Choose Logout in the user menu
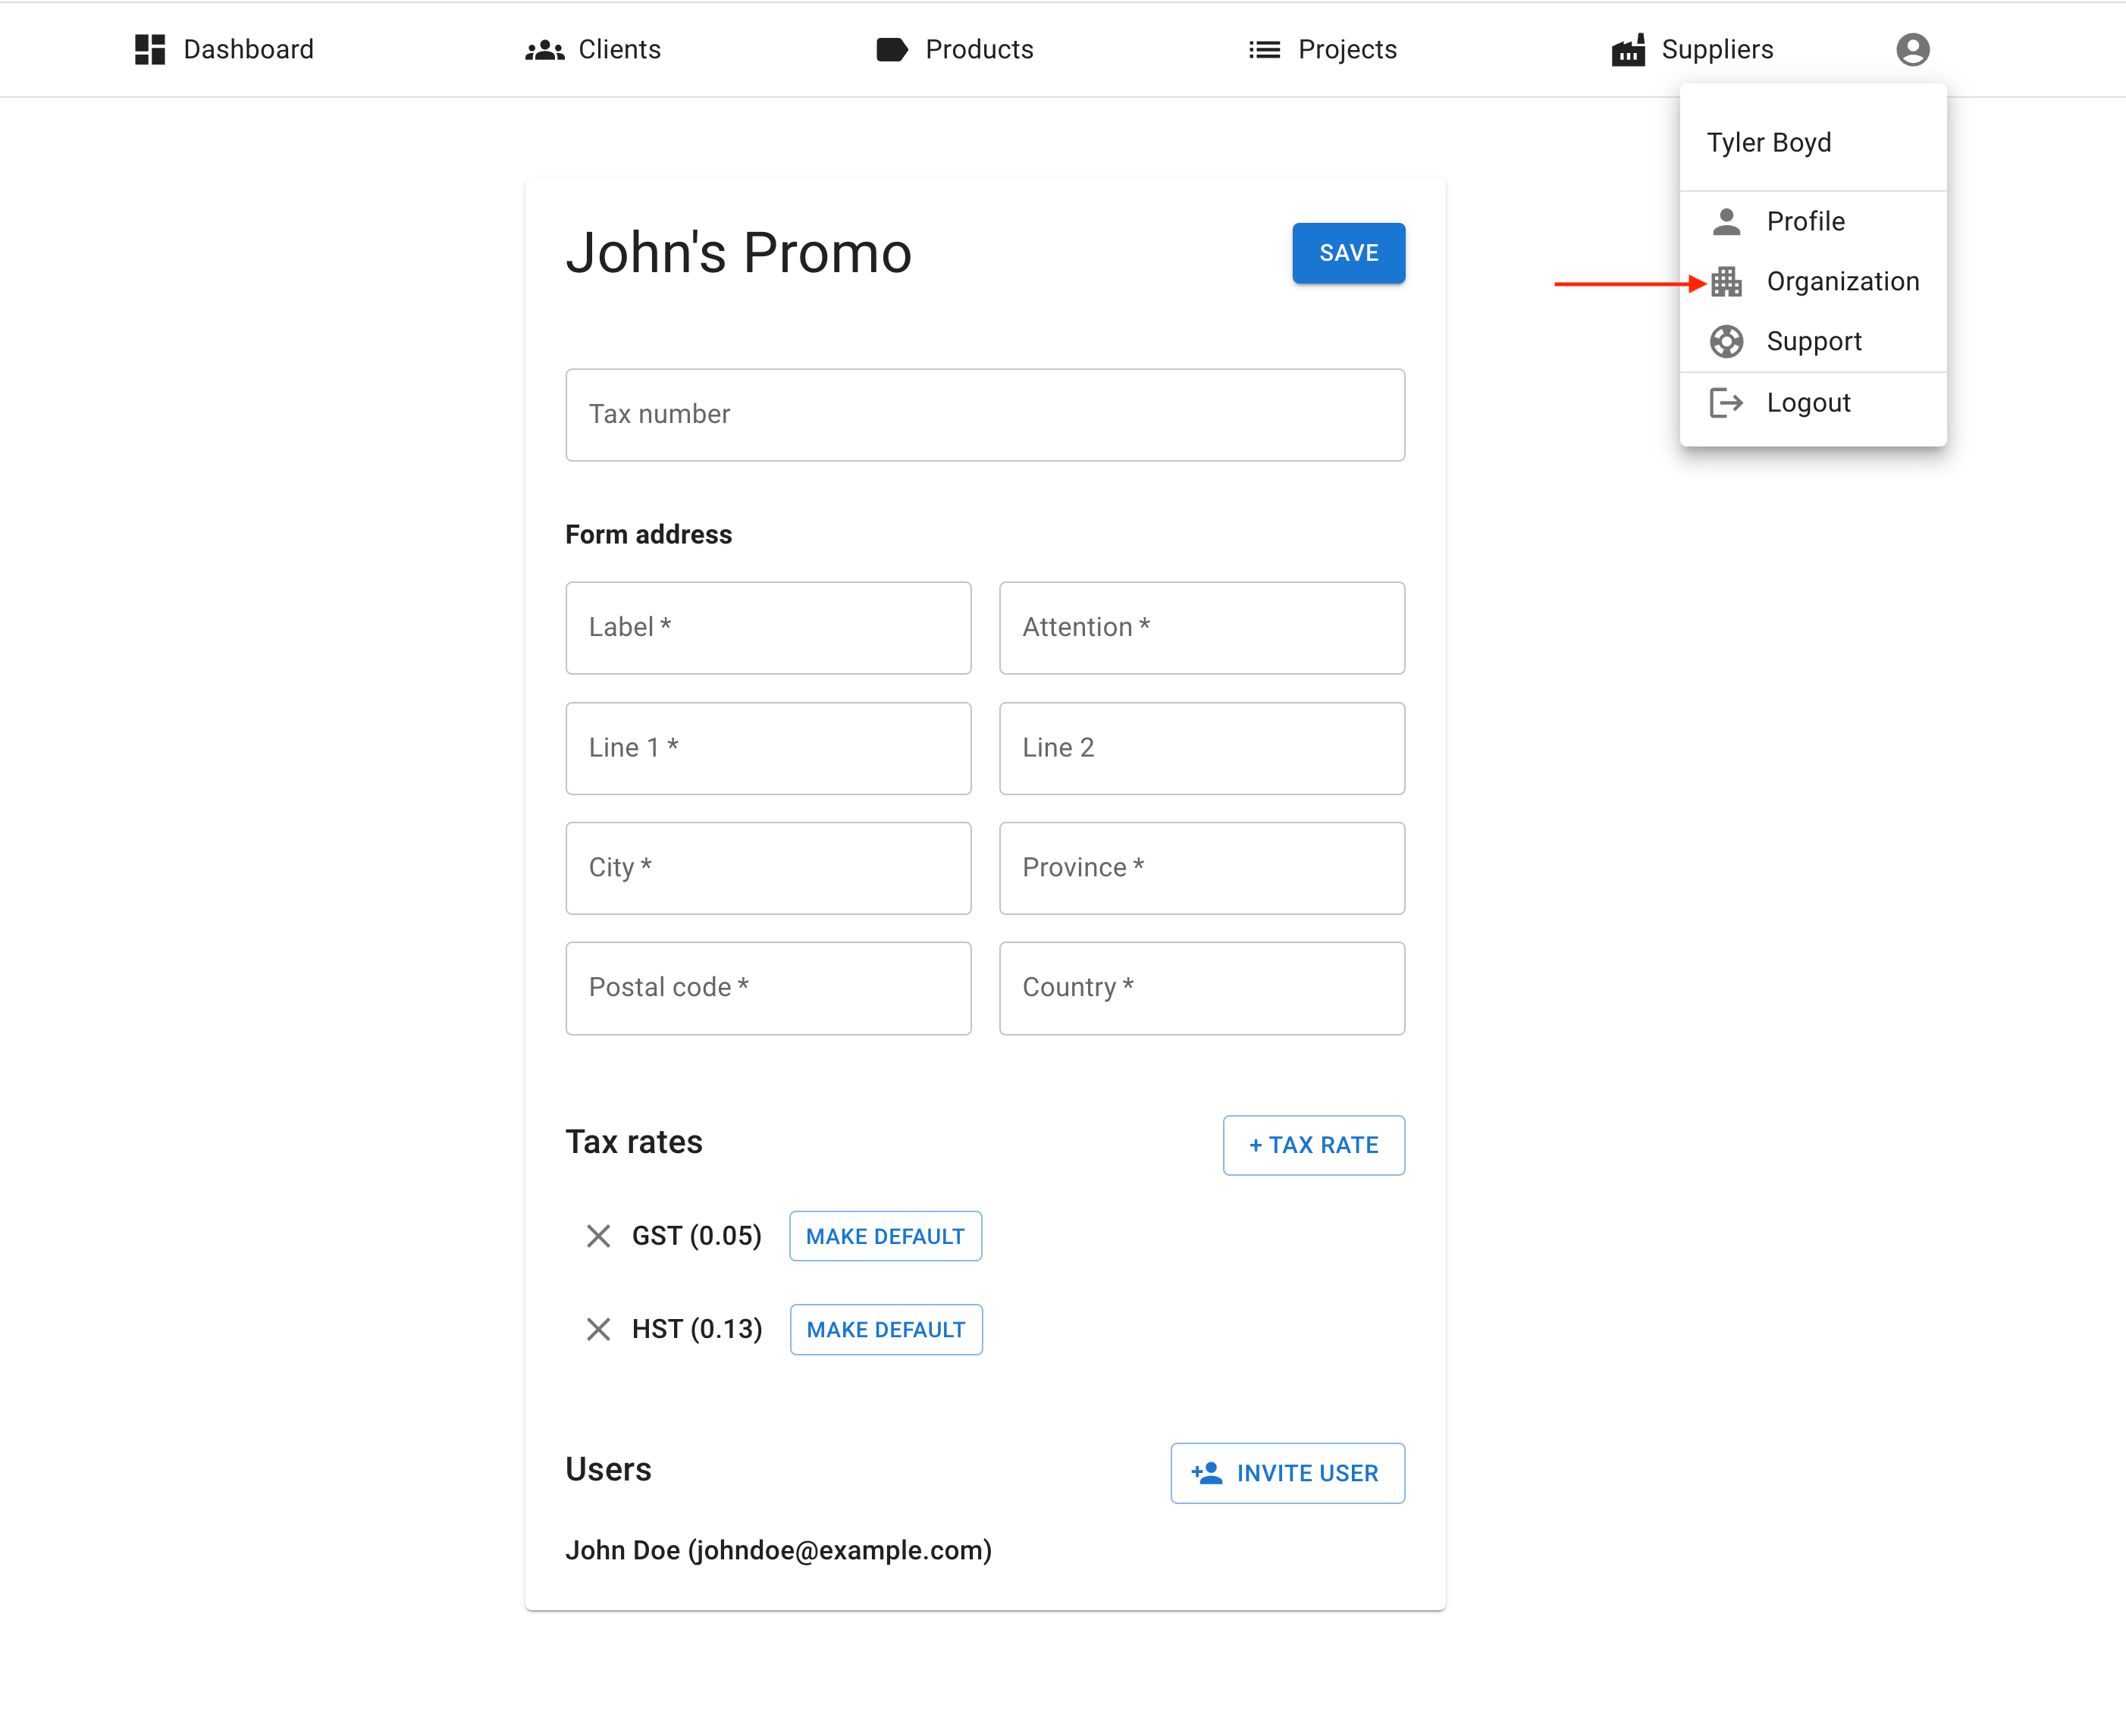 click(1807, 402)
